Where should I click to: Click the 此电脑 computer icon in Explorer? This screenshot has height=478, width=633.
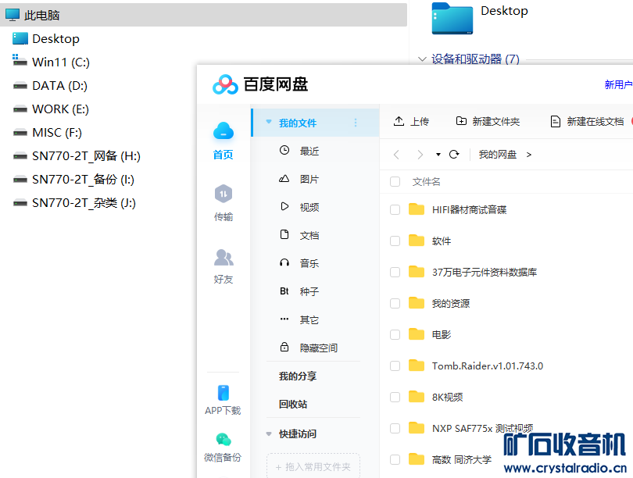pos(13,15)
